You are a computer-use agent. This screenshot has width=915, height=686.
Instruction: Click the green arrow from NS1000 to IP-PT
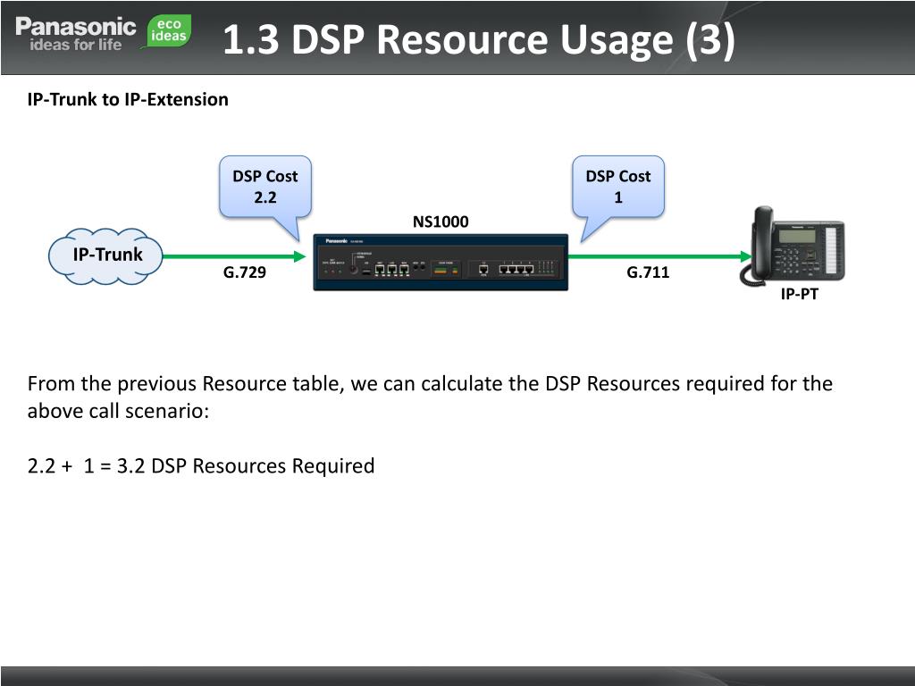660,256
